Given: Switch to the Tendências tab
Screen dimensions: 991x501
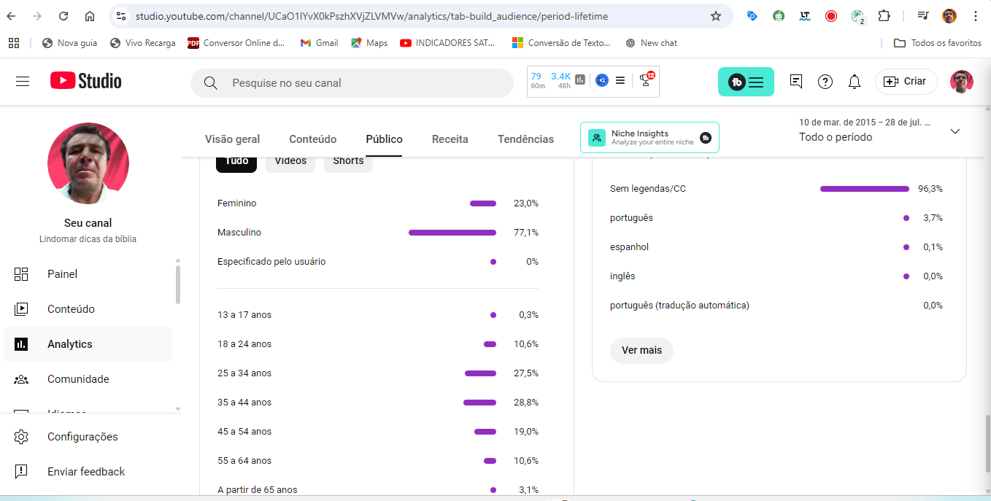Looking at the screenshot, I should click(x=525, y=139).
